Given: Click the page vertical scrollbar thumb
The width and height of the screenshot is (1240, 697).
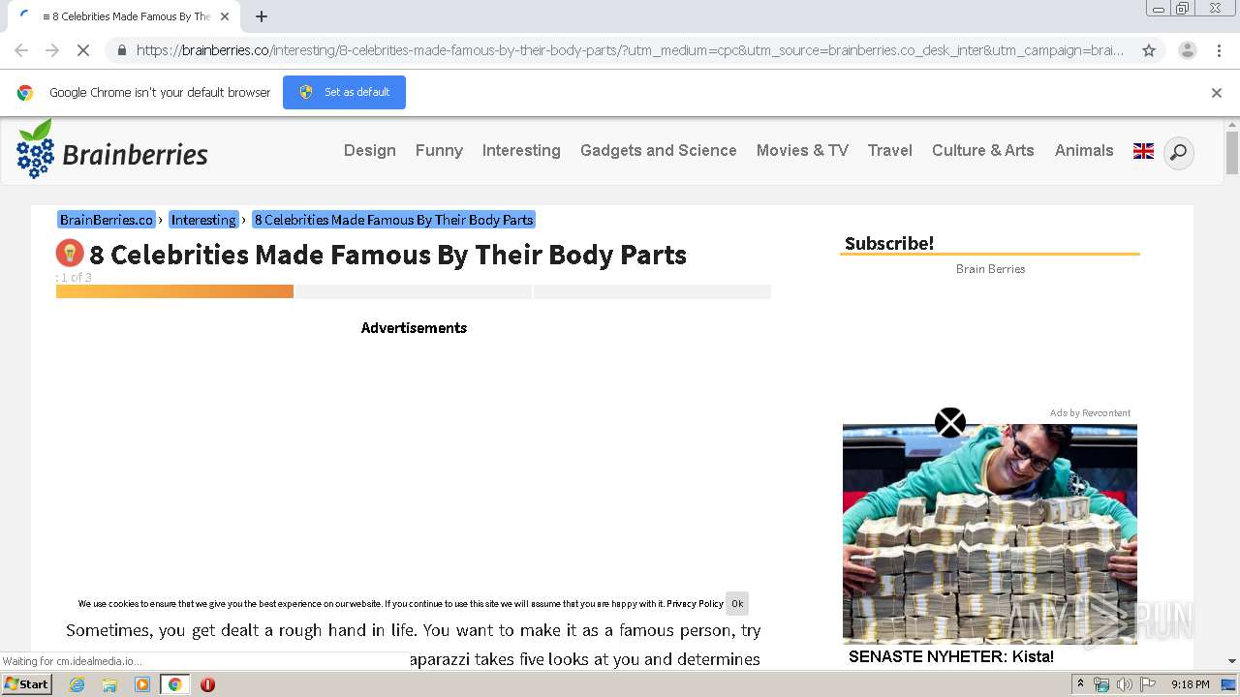Looking at the screenshot, I should [1232, 153].
